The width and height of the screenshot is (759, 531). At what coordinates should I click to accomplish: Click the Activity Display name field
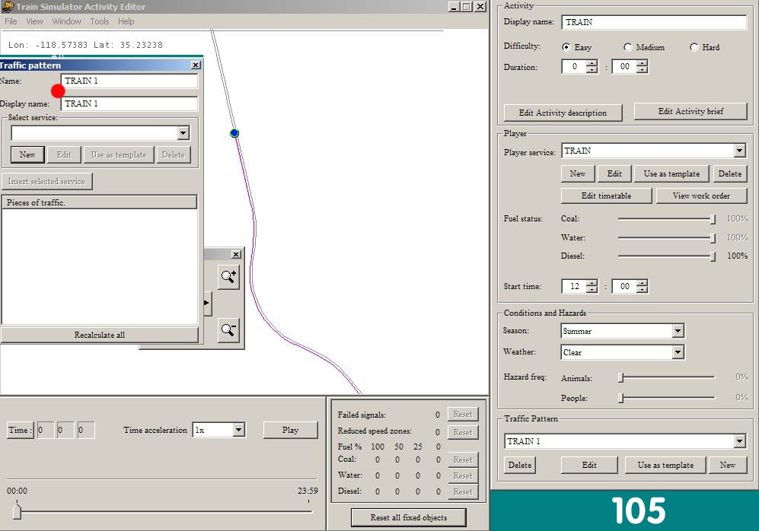654,22
